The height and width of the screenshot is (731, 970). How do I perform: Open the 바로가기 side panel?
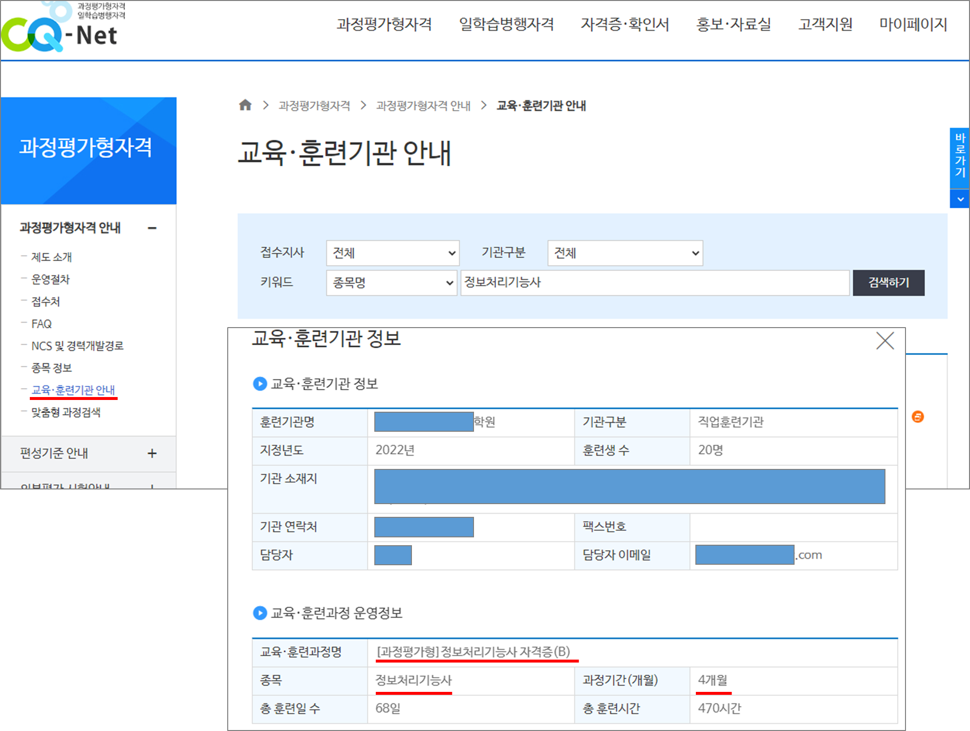tap(960, 155)
